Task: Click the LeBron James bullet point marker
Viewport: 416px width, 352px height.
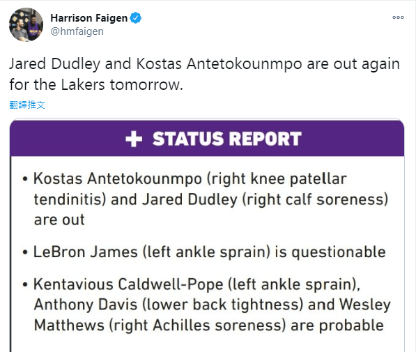Action: click(25, 252)
